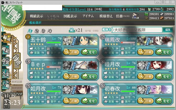Screen dimensions: 176x110
Task: Open the 戦績表示 records menu
Action: coord(37,16)
